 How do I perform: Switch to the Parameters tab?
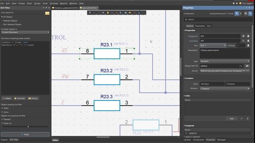coord(200,26)
